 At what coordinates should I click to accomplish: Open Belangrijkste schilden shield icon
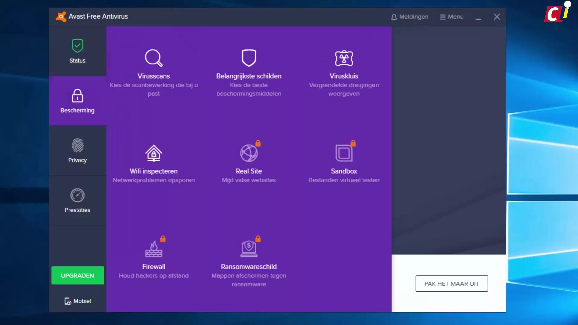tap(249, 58)
